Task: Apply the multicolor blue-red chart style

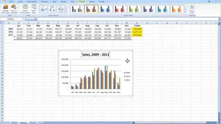Action: coord(91,9)
